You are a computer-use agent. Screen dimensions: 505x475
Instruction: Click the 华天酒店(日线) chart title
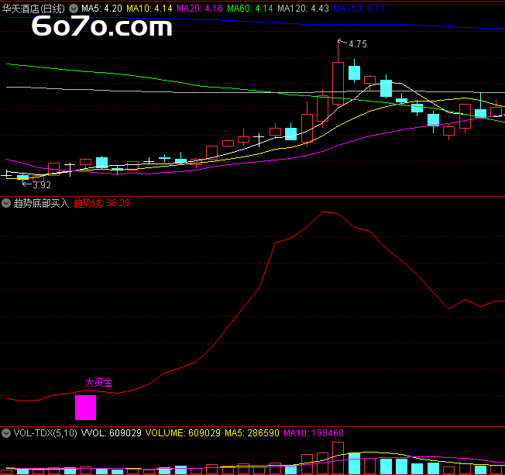tap(33, 9)
